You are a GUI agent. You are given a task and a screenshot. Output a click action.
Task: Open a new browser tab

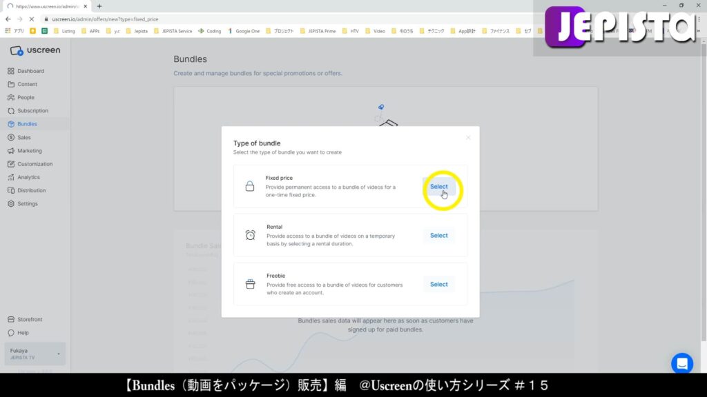tap(99, 6)
